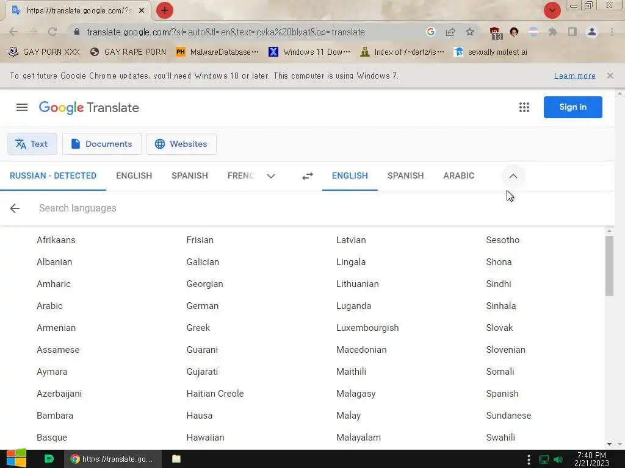This screenshot has width=625, height=468.
Task: Swap source and target languages
Action: point(308,176)
